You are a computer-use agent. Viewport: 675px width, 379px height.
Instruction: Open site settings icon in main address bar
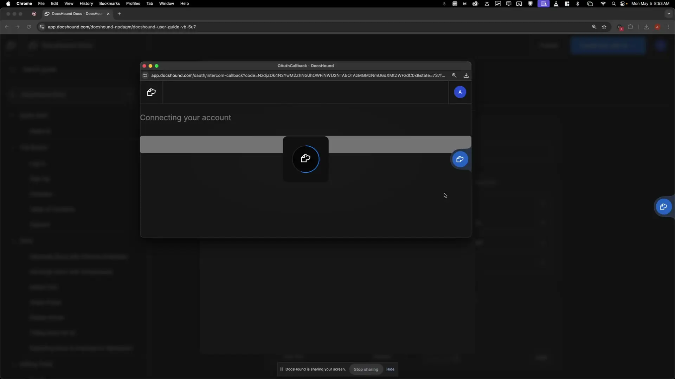42,27
